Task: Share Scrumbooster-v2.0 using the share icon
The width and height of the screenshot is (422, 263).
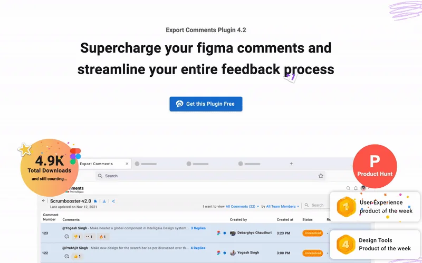Action: [x=113, y=201]
